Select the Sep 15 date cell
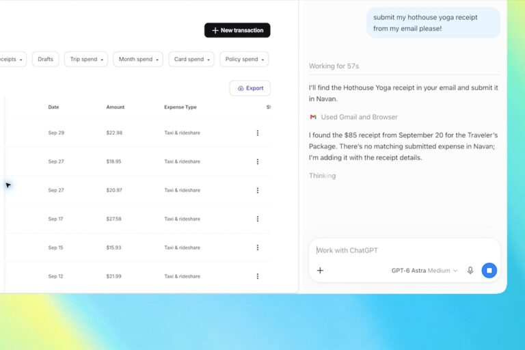This screenshot has height=350, width=525. [x=55, y=247]
